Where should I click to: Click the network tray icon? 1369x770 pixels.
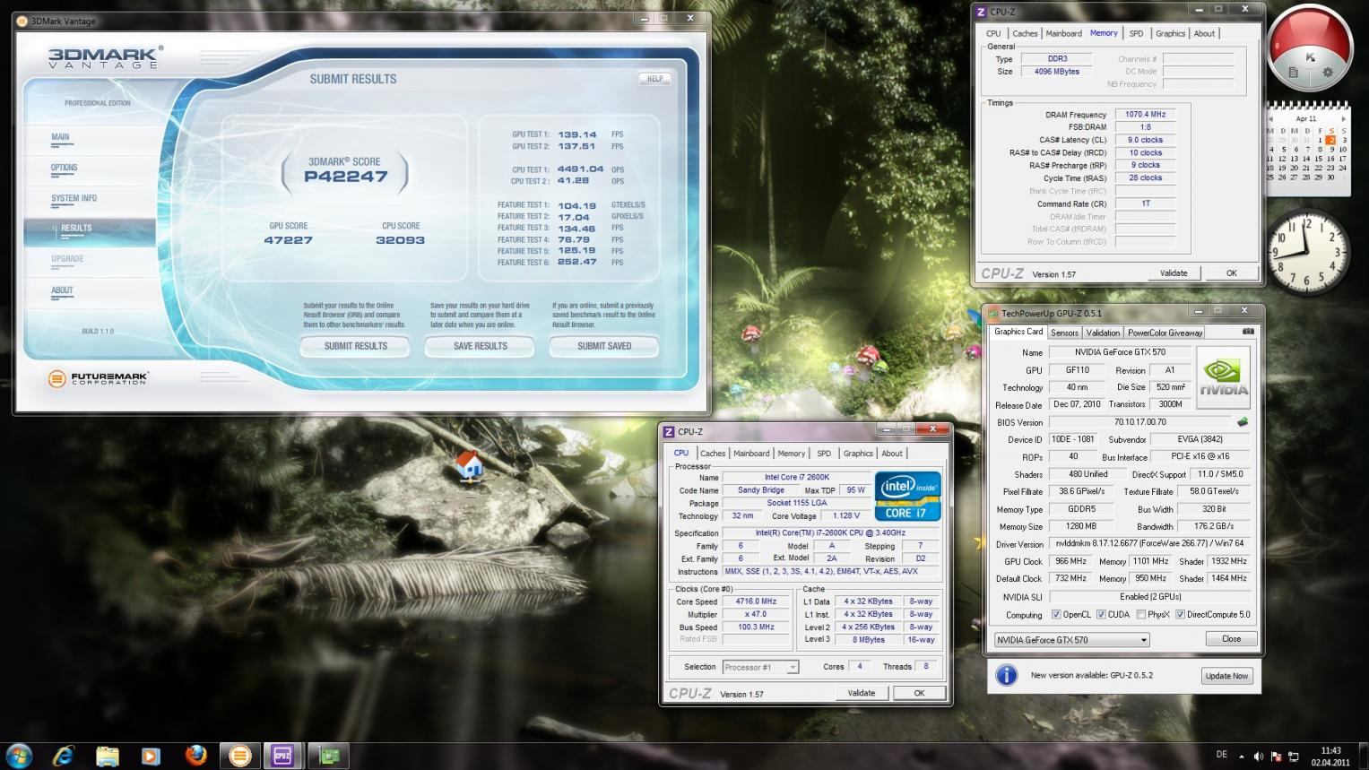[x=1295, y=757]
